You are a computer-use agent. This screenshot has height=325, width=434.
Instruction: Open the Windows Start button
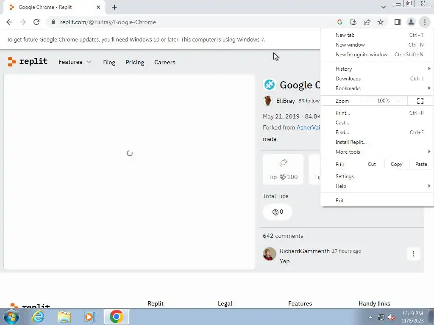11,317
